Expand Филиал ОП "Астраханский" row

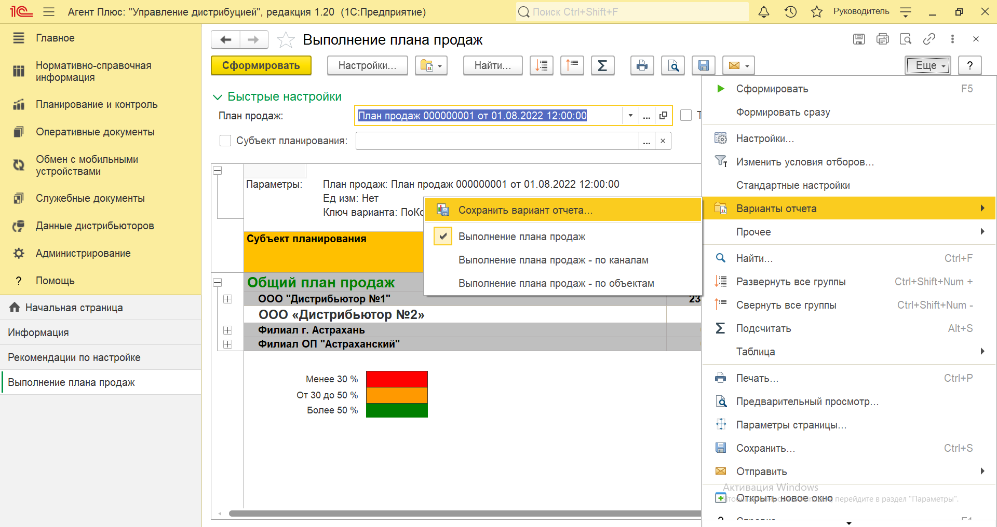tap(227, 344)
